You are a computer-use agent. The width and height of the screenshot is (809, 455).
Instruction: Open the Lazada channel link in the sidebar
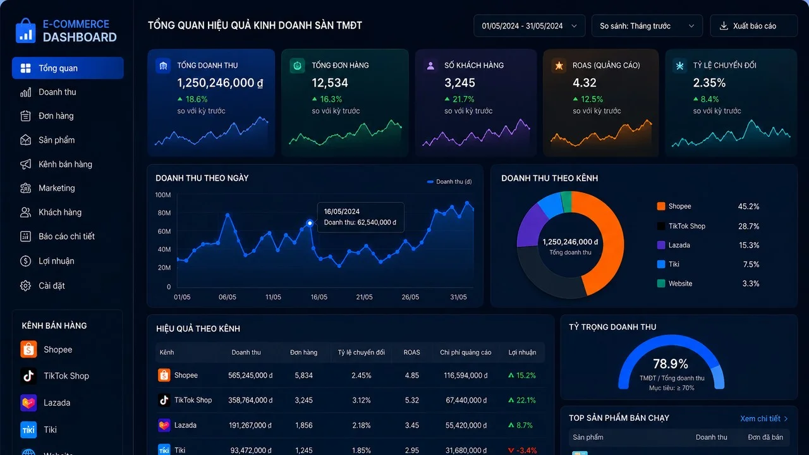click(x=46, y=403)
